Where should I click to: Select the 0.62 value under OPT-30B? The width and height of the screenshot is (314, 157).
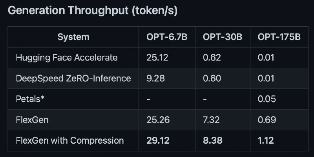pyautogui.click(x=212, y=58)
